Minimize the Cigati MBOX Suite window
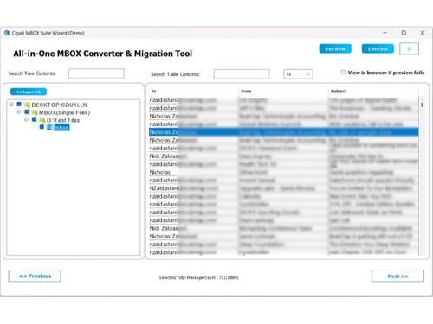The height and width of the screenshot is (324, 433). (385, 33)
